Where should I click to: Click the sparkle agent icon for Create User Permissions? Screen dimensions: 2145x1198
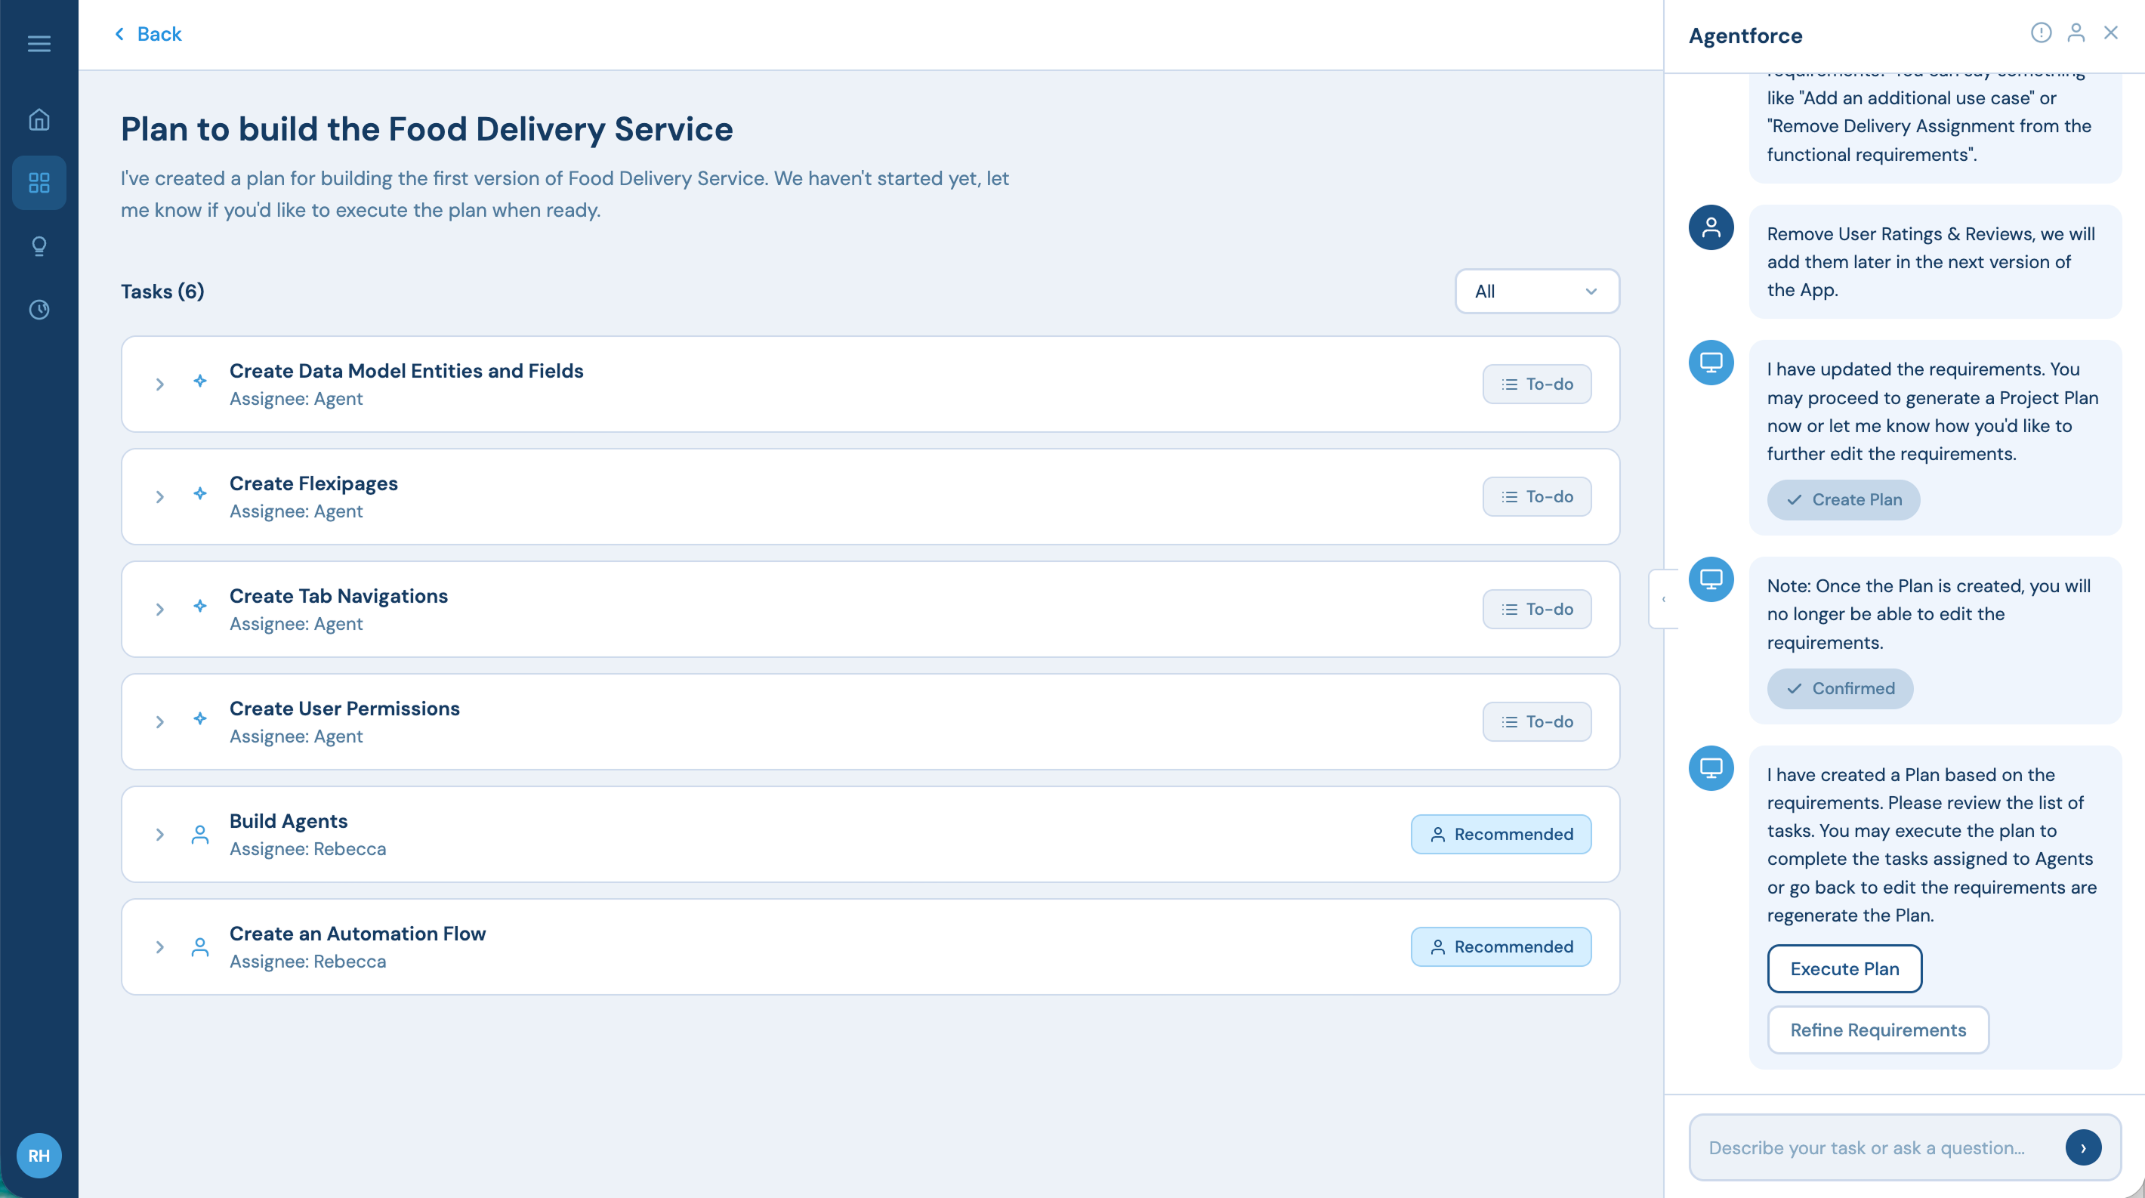coord(200,718)
